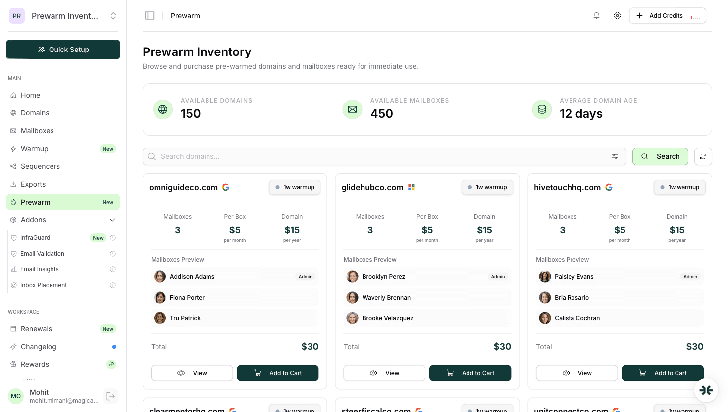Screen dimensions: 728x412
Task: Click the Microsoft icon next to glidehubco.com
Action: 411,187
